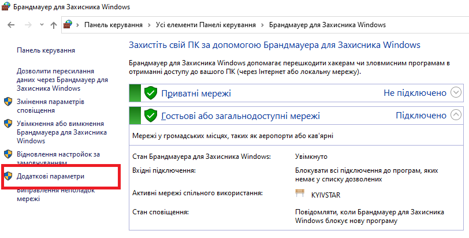Open Додаткові параметри link
The width and height of the screenshot is (469, 238).
pyautogui.click(x=50, y=176)
